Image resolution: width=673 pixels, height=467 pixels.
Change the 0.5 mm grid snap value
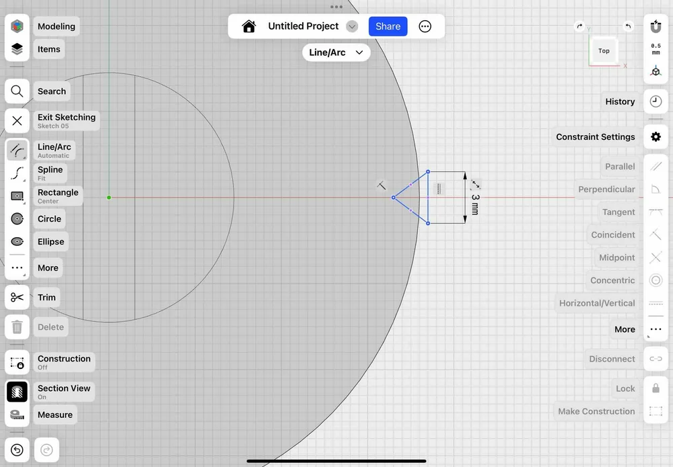point(656,49)
